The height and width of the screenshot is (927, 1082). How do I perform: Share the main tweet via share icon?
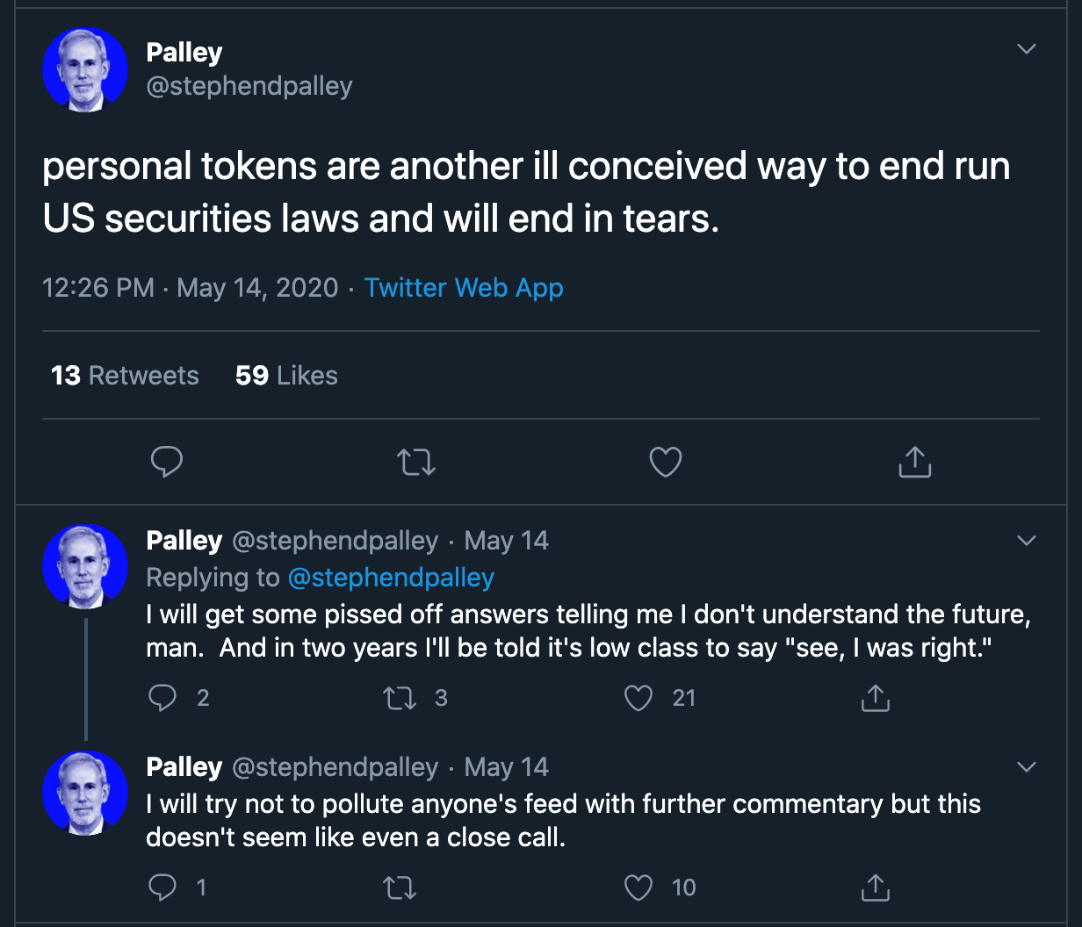click(914, 462)
